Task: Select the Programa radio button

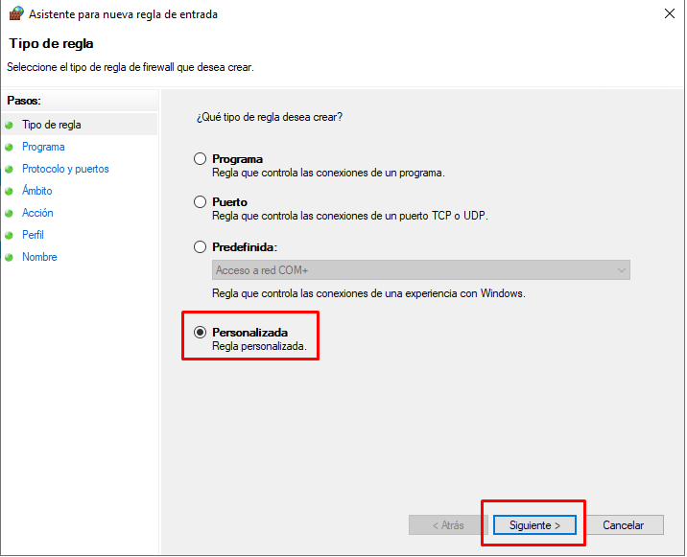Action: (200, 158)
